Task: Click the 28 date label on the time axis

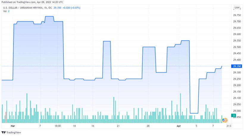Action: click(x=148, y=126)
